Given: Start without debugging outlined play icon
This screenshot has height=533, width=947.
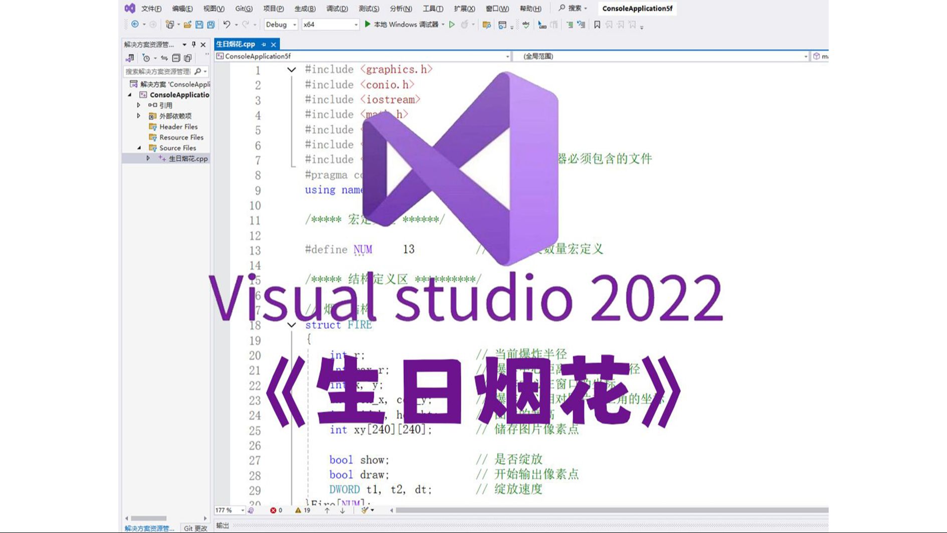Looking at the screenshot, I should (x=452, y=24).
